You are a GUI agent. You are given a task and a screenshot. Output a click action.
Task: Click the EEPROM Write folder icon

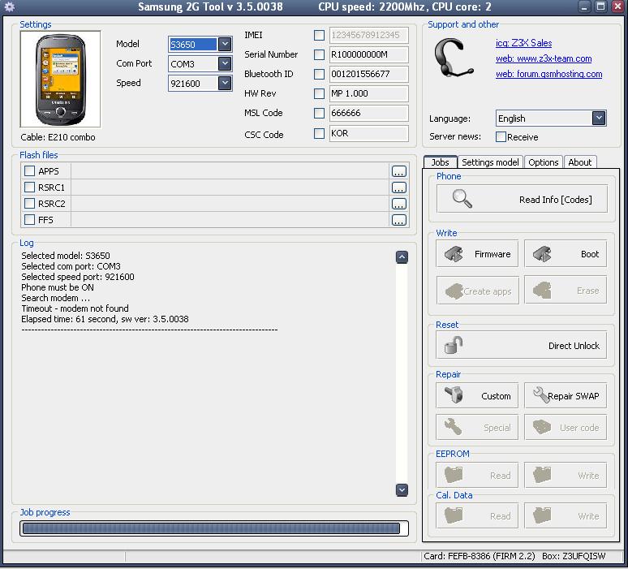[x=542, y=474]
